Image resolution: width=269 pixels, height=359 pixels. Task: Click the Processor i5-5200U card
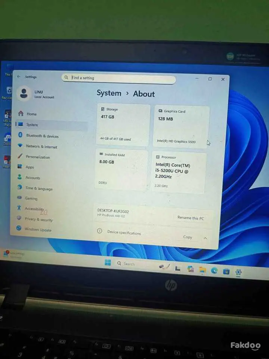point(179,173)
